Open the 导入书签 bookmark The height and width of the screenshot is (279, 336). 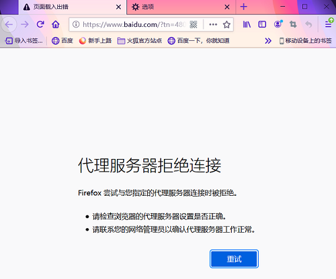pos(24,41)
